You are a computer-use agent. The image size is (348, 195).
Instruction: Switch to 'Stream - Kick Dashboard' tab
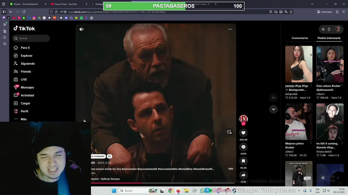(x=26, y=4)
